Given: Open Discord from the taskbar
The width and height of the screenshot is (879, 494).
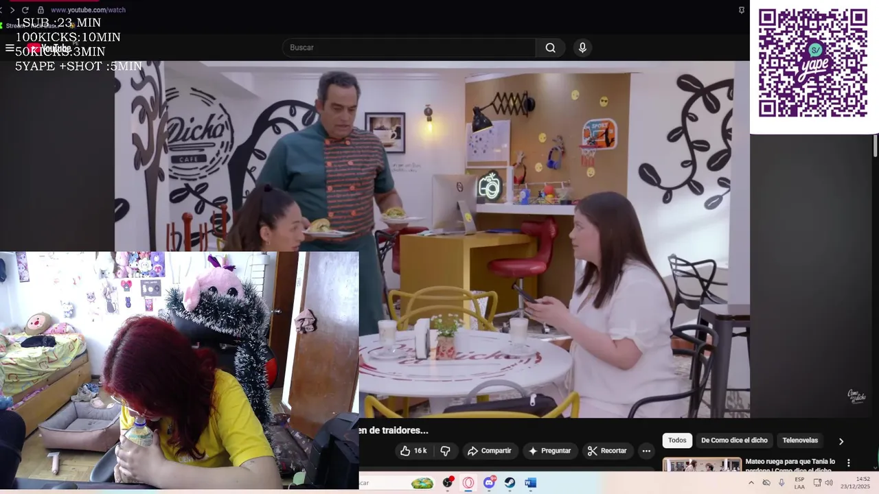Looking at the screenshot, I should [489, 483].
